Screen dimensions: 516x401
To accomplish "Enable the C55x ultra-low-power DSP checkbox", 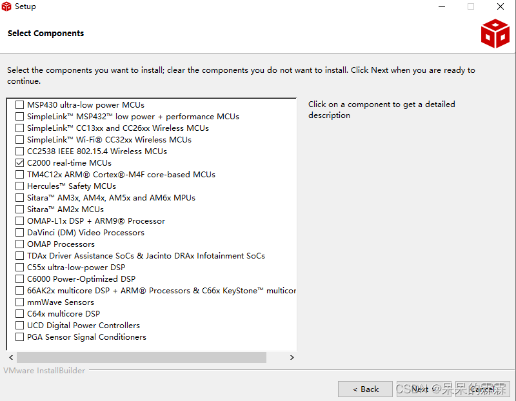I will (x=20, y=268).
